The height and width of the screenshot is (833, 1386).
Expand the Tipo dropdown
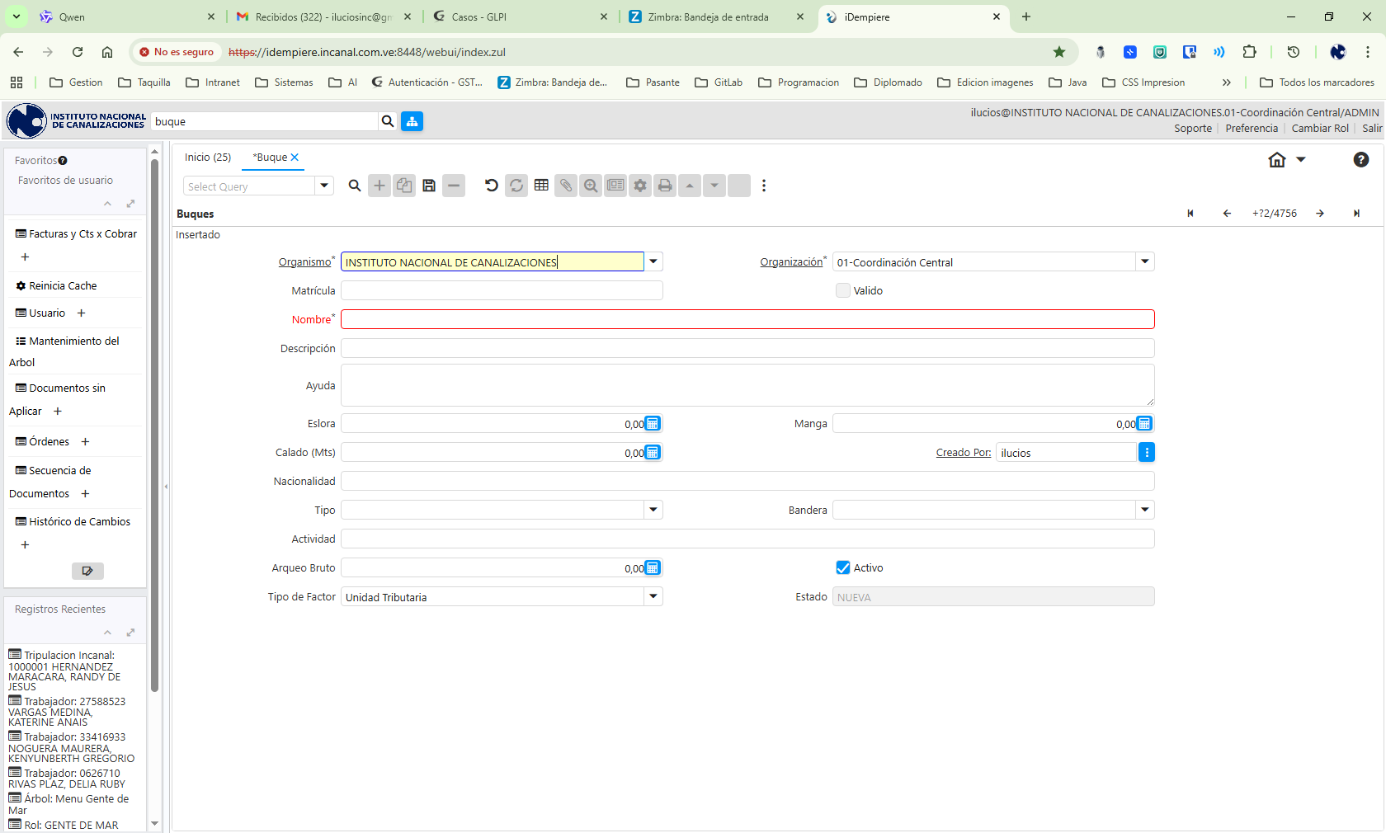pos(653,510)
